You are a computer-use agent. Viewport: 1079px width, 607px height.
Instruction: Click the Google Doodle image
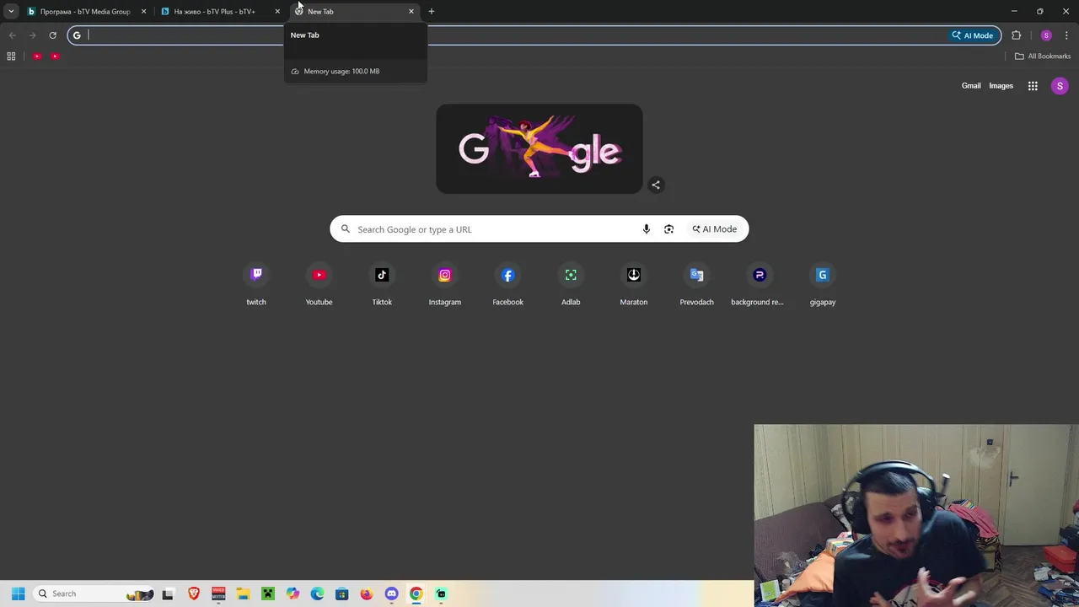(539, 149)
